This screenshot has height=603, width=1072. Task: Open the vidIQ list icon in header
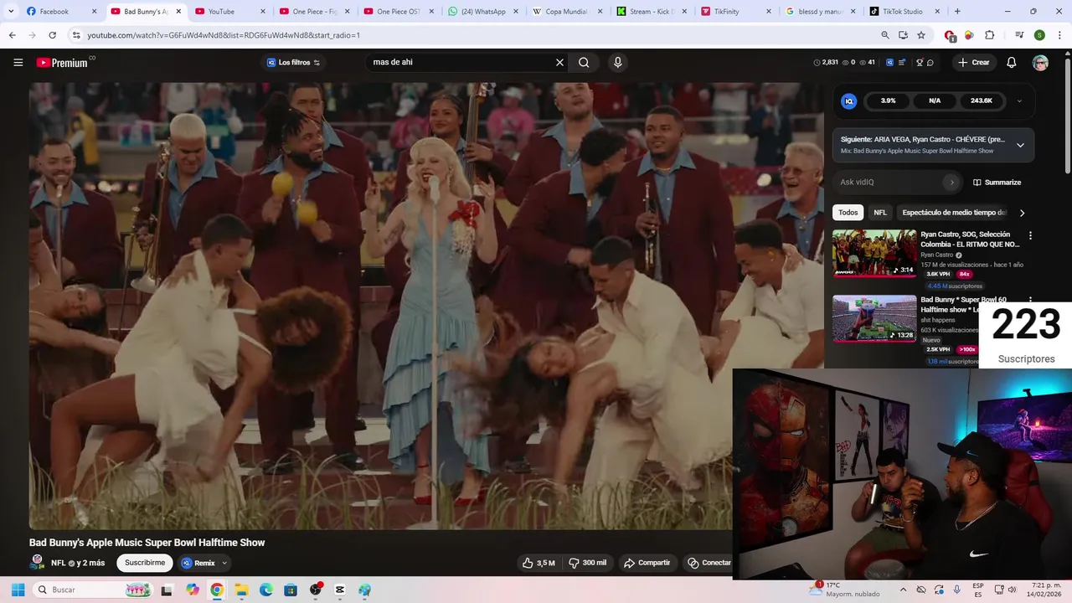901,63
